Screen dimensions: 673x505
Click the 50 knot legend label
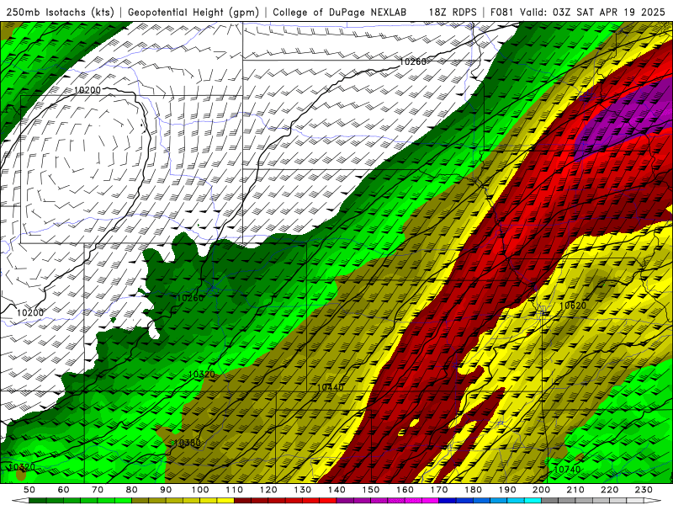(29, 490)
